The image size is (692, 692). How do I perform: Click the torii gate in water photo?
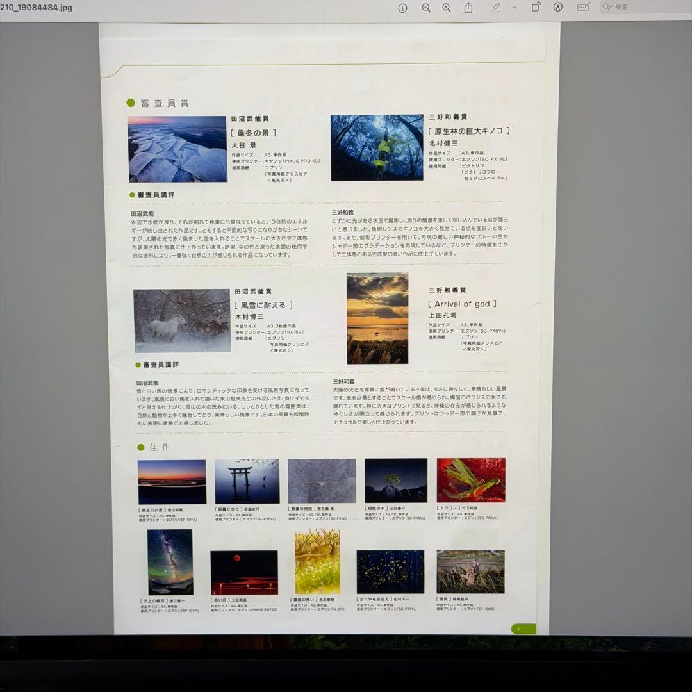(x=247, y=481)
